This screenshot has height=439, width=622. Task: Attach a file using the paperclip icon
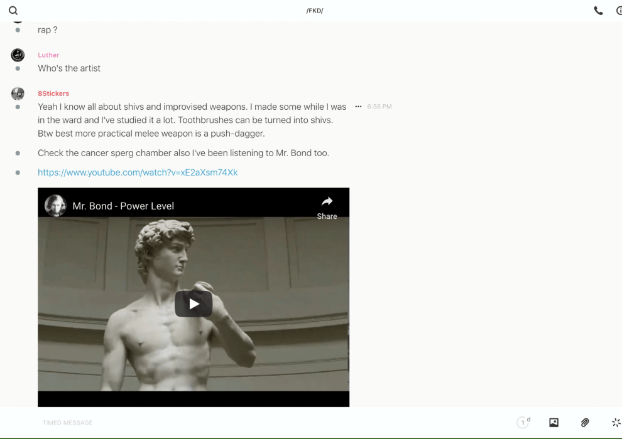tap(585, 423)
